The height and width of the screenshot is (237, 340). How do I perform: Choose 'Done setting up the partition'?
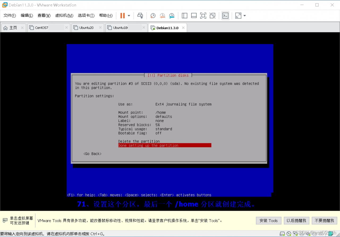coord(165,145)
